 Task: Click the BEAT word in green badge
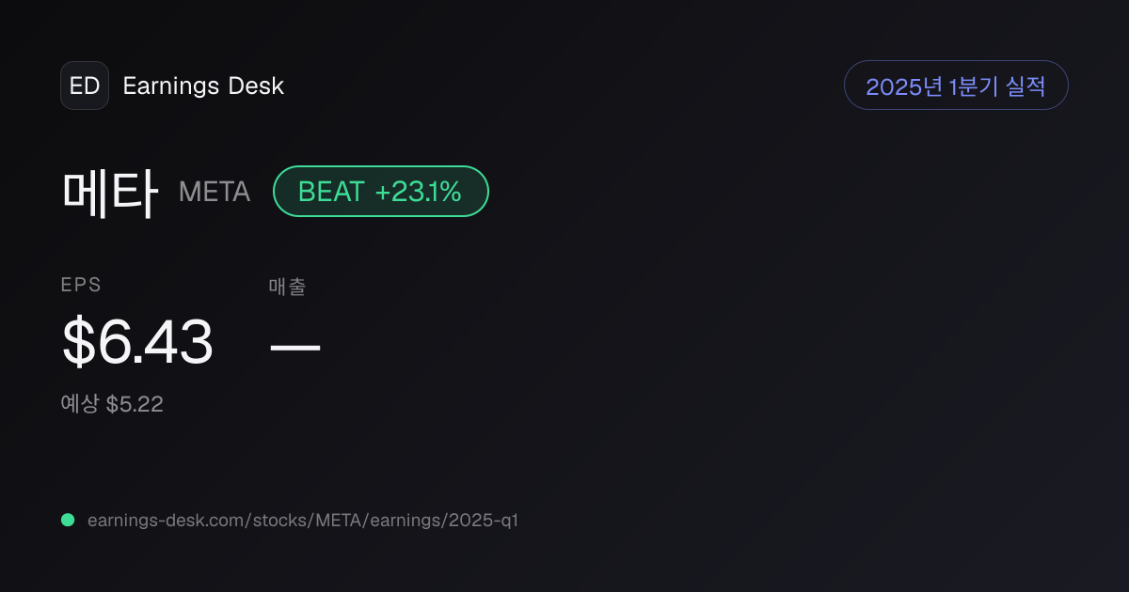(331, 192)
